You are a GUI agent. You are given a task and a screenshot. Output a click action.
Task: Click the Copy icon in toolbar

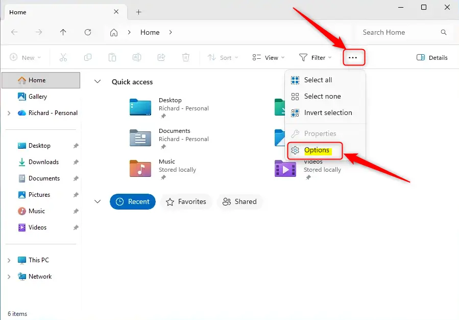pyautogui.click(x=88, y=57)
